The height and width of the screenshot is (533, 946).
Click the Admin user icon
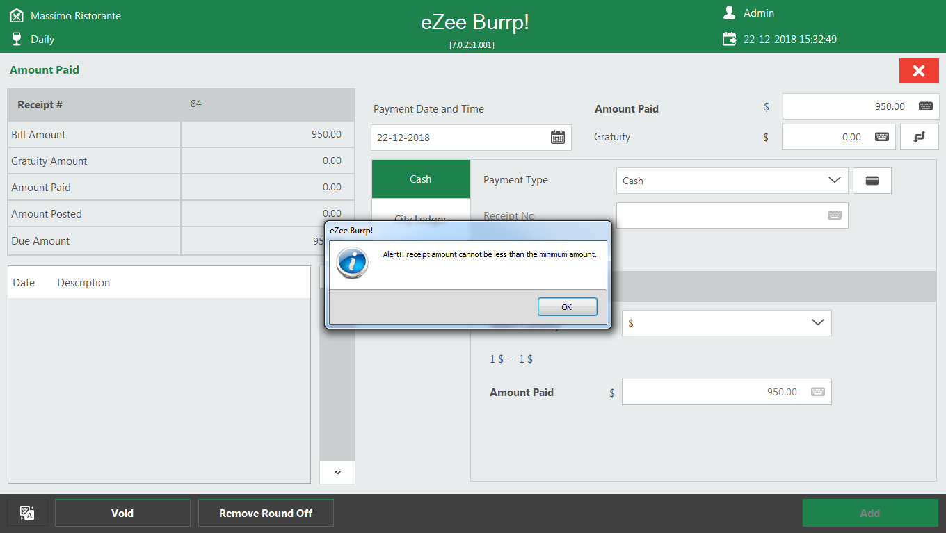pyautogui.click(x=729, y=13)
